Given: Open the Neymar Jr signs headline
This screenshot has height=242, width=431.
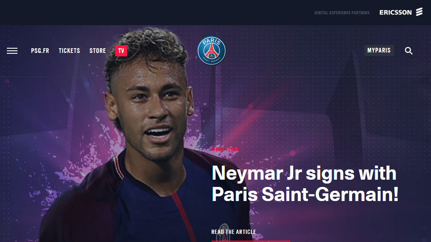Looking at the screenshot, I should click(x=305, y=184).
